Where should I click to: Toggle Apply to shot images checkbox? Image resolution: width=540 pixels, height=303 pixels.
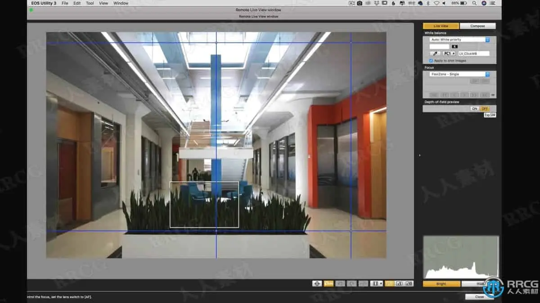click(431, 61)
